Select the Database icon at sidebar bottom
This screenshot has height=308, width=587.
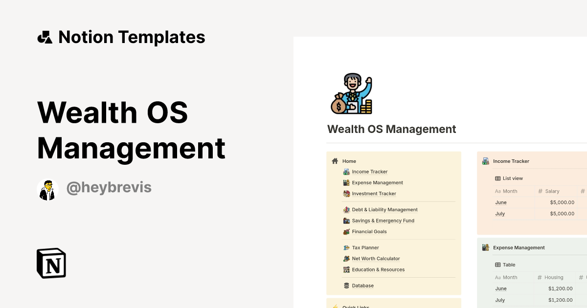[x=346, y=286]
